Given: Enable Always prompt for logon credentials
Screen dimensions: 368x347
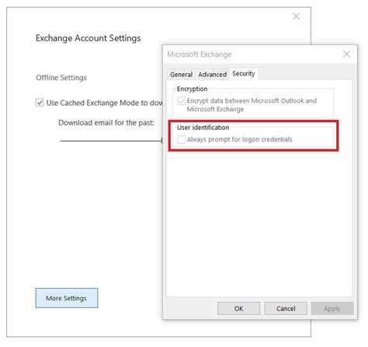Looking at the screenshot, I should coord(181,139).
